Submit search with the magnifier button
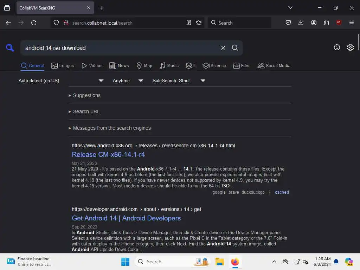This screenshot has height=270, width=360. [x=235, y=48]
